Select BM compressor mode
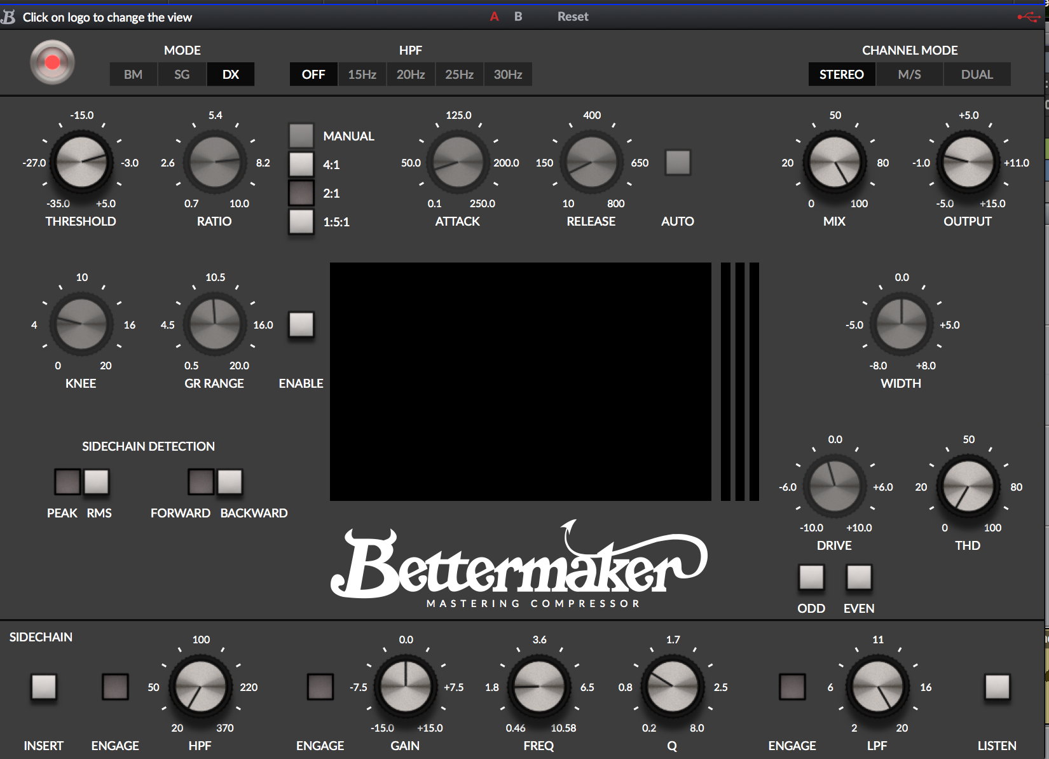 (133, 74)
